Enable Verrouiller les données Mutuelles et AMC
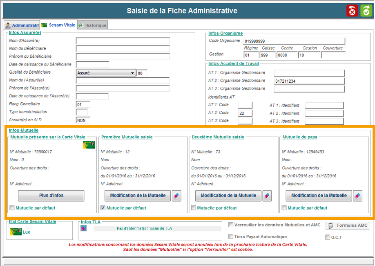Screen dimensions: 375x266 (231, 225)
